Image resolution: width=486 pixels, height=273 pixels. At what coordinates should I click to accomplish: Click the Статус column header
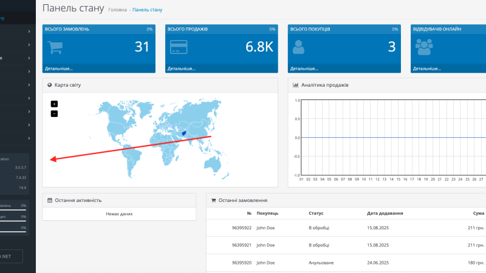click(x=316, y=214)
